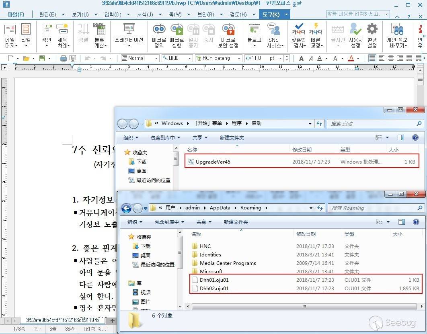Screen dimensions: 427x334
Task: Run the 맞춤법 검사 spell check
Action: [x=299, y=36]
